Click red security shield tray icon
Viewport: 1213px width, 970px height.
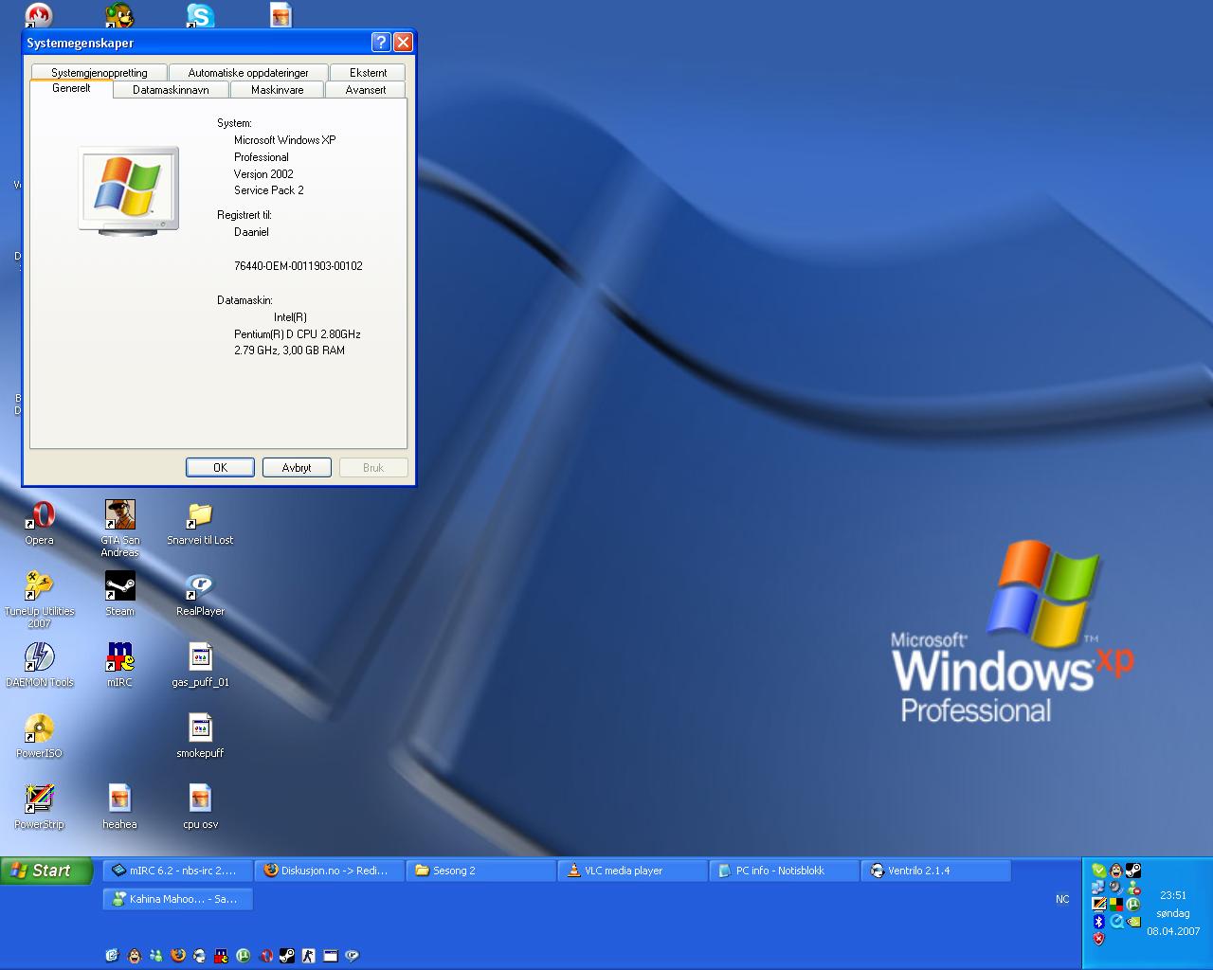pyautogui.click(x=1099, y=939)
